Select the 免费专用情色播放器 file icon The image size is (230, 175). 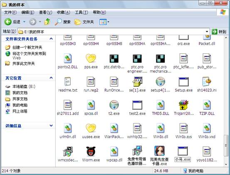(x=137, y=151)
